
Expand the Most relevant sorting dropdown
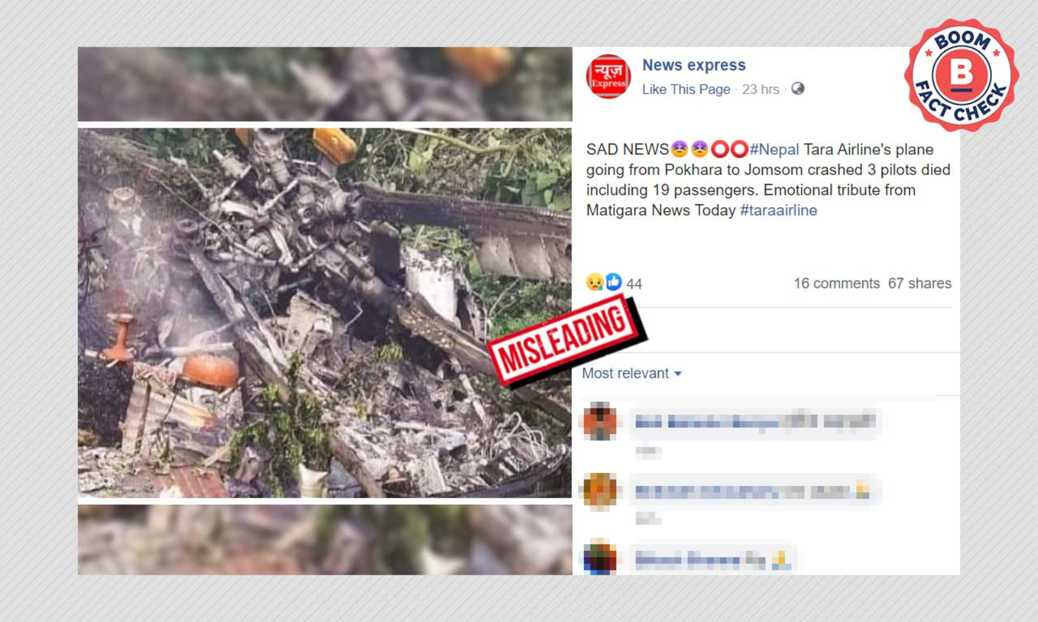[x=632, y=373]
